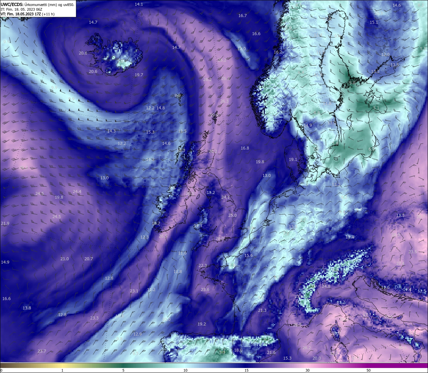Click the colour scale label '1'

point(63,370)
